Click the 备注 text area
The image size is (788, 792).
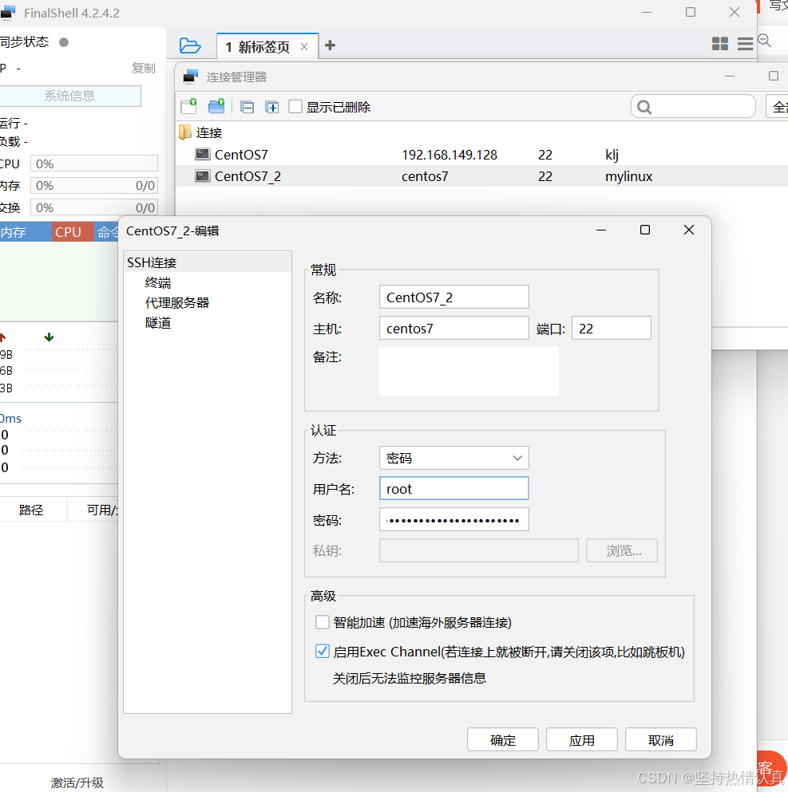point(469,372)
